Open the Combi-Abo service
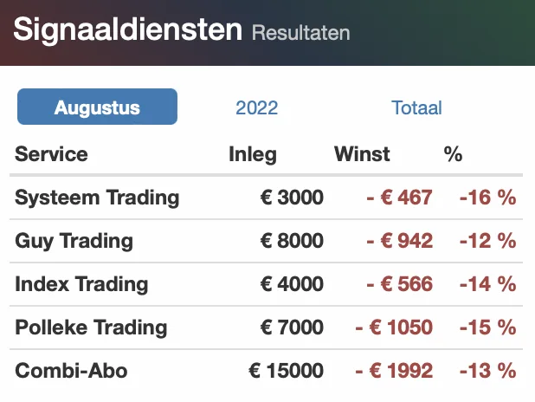Viewport: 535px width, 402px height. click(x=71, y=371)
